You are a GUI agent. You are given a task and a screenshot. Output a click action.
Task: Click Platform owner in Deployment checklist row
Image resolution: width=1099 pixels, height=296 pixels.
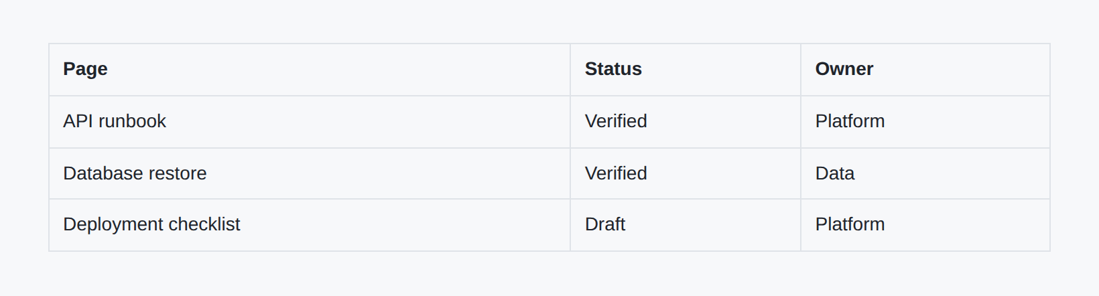click(x=850, y=224)
